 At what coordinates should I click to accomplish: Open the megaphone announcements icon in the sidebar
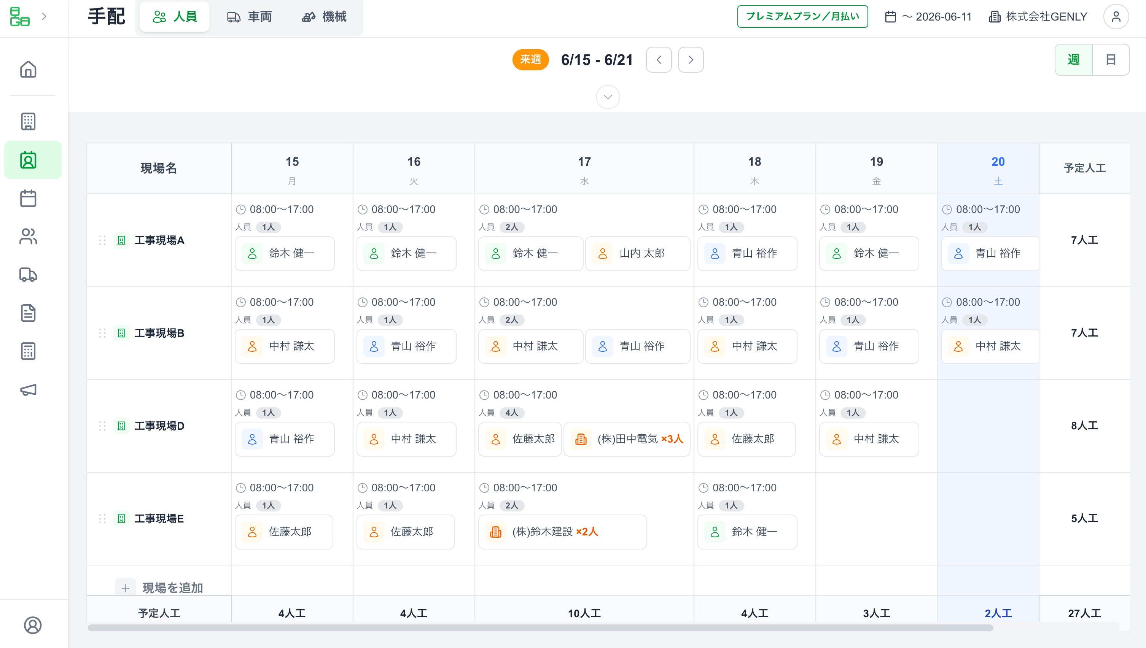click(28, 390)
